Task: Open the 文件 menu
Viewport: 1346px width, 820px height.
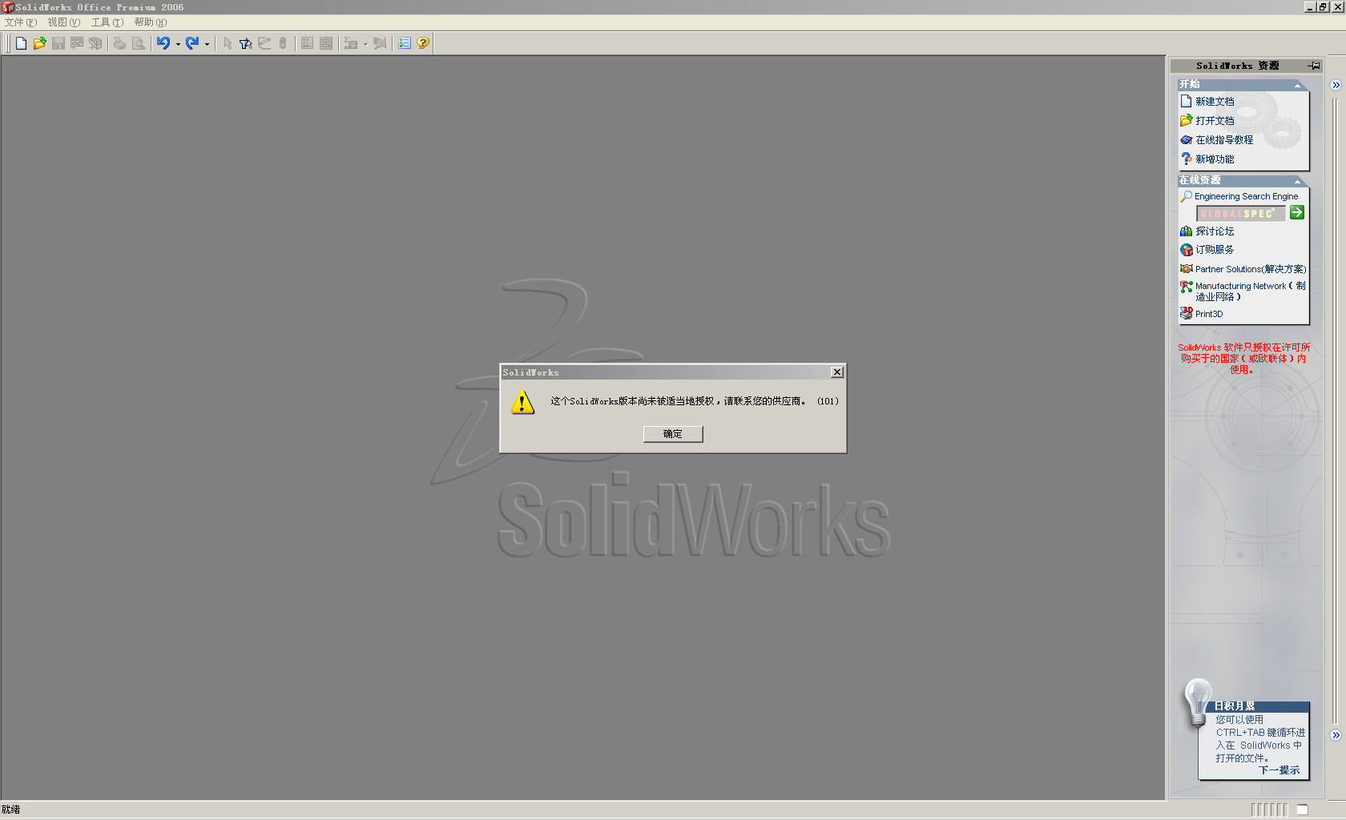Action: coord(21,22)
